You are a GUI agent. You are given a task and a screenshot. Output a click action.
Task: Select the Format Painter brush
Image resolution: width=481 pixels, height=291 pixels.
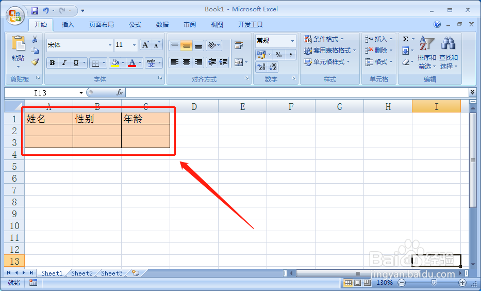(x=35, y=62)
